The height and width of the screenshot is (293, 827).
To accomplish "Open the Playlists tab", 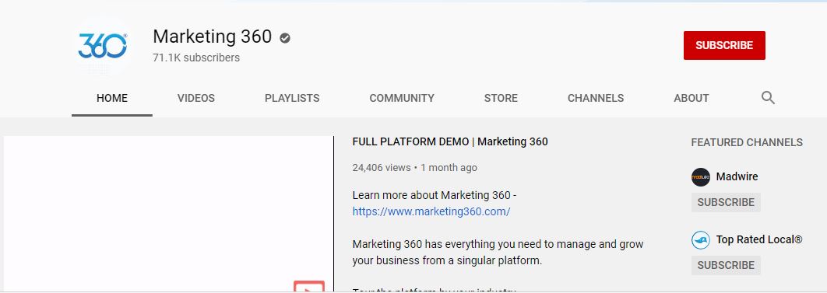I will [292, 98].
